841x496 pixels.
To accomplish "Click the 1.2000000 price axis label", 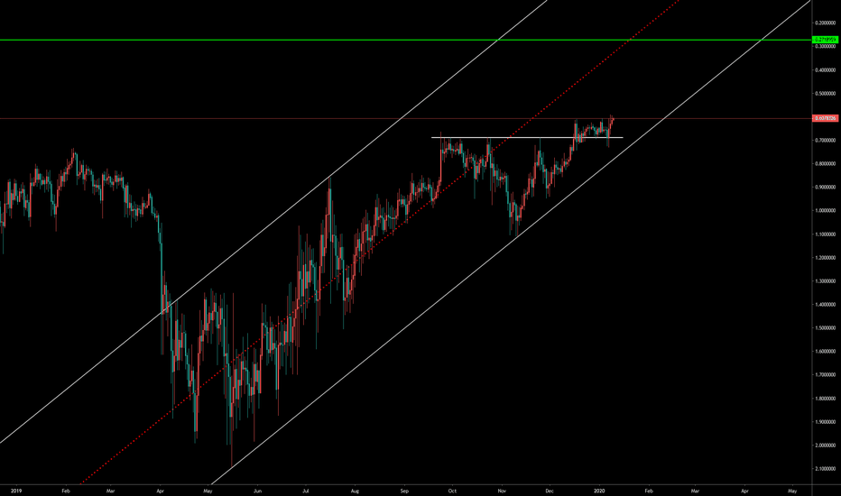I will tap(826, 258).
